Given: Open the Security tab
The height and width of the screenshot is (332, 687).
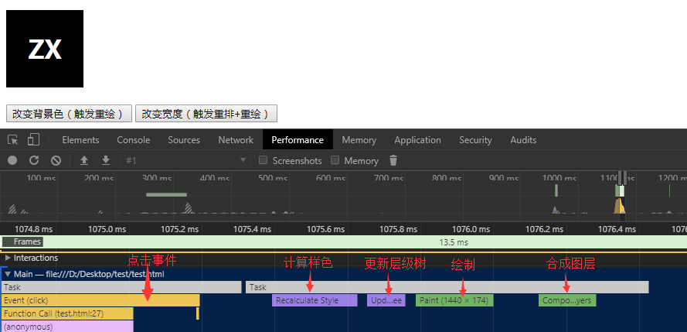Looking at the screenshot, I should point(475,140).
